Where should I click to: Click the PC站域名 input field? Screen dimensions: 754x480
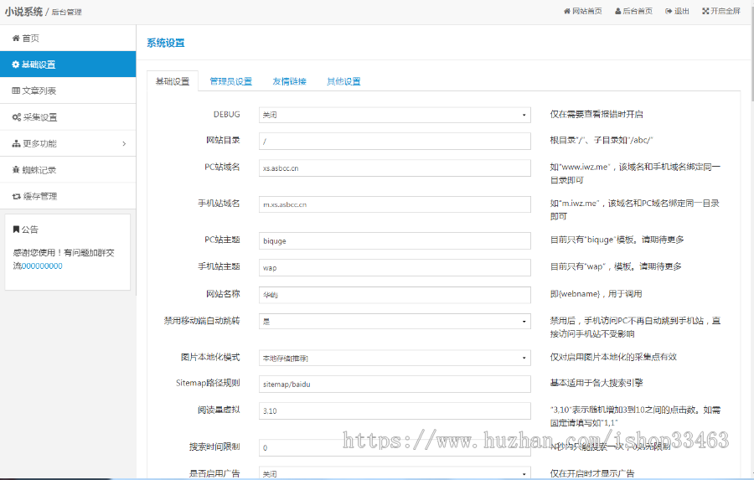(x=395, y=168)
